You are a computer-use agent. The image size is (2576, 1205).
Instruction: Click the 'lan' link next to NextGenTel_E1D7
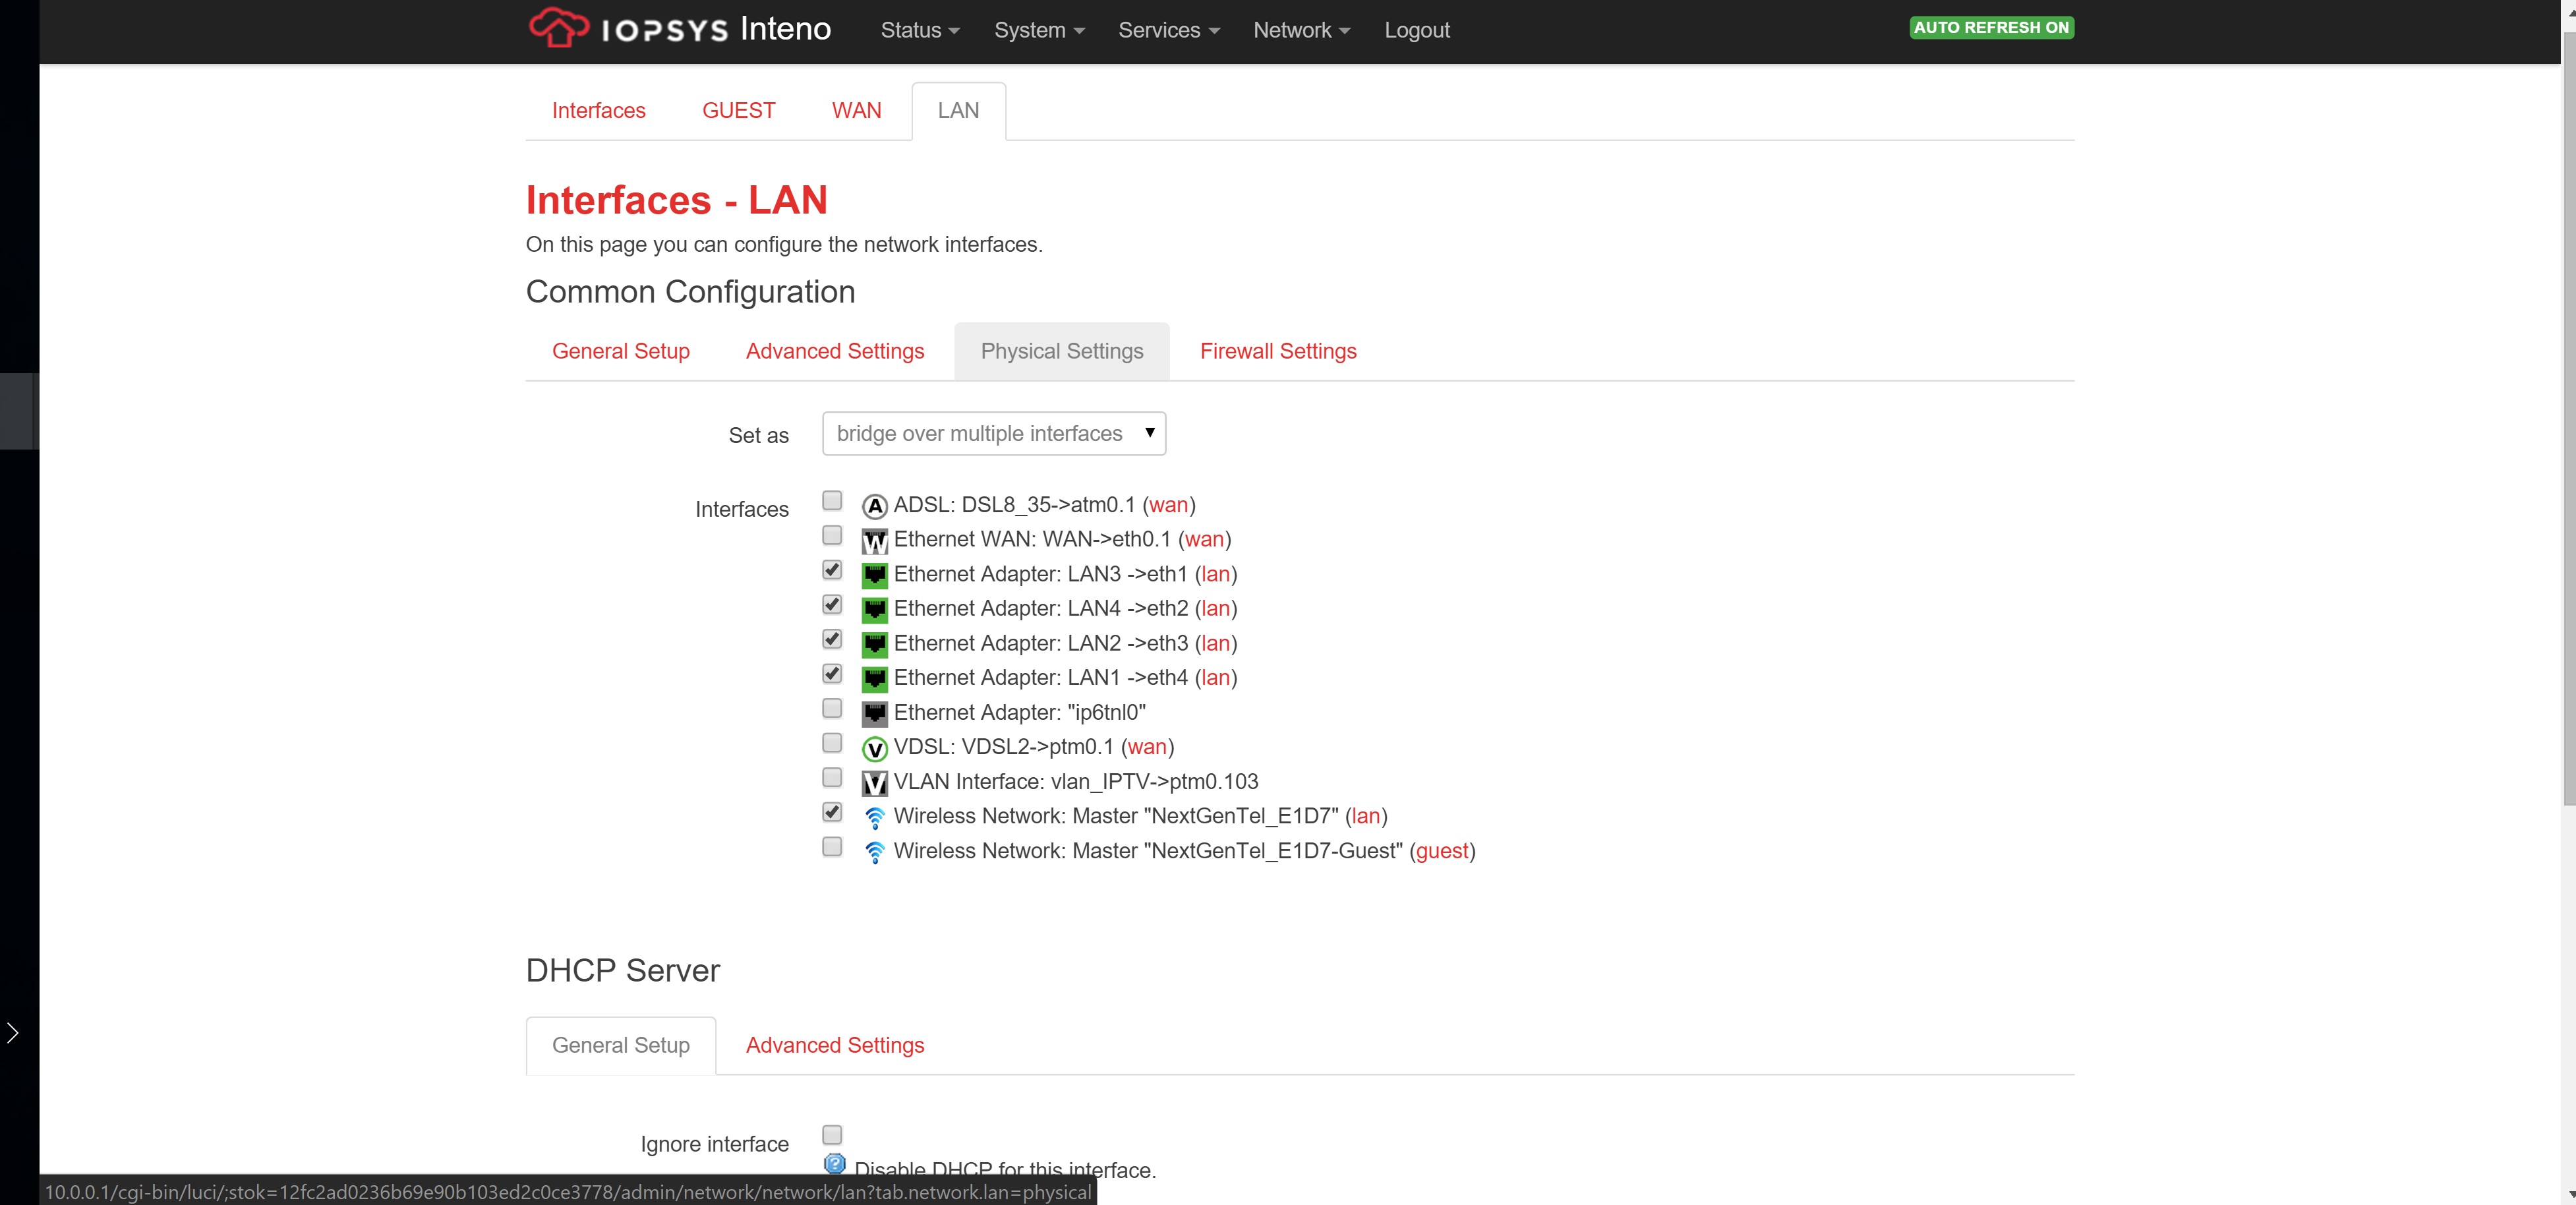[1365, 816]
